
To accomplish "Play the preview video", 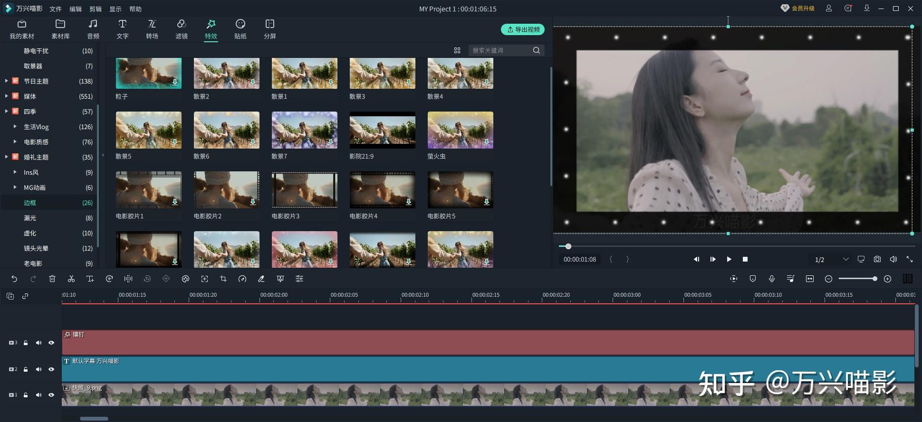I will click(x=729, y=259).
